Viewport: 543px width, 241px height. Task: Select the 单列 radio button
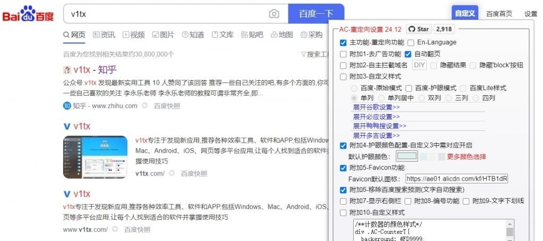[354, 98]
